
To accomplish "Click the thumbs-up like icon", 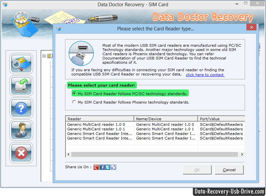I will (114, 167).
